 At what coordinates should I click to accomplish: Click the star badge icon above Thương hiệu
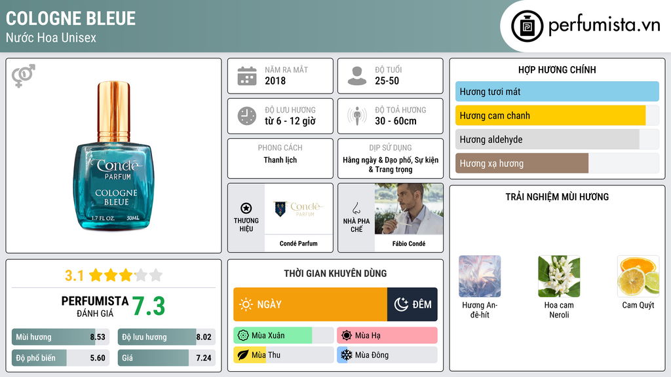[246, 208]
